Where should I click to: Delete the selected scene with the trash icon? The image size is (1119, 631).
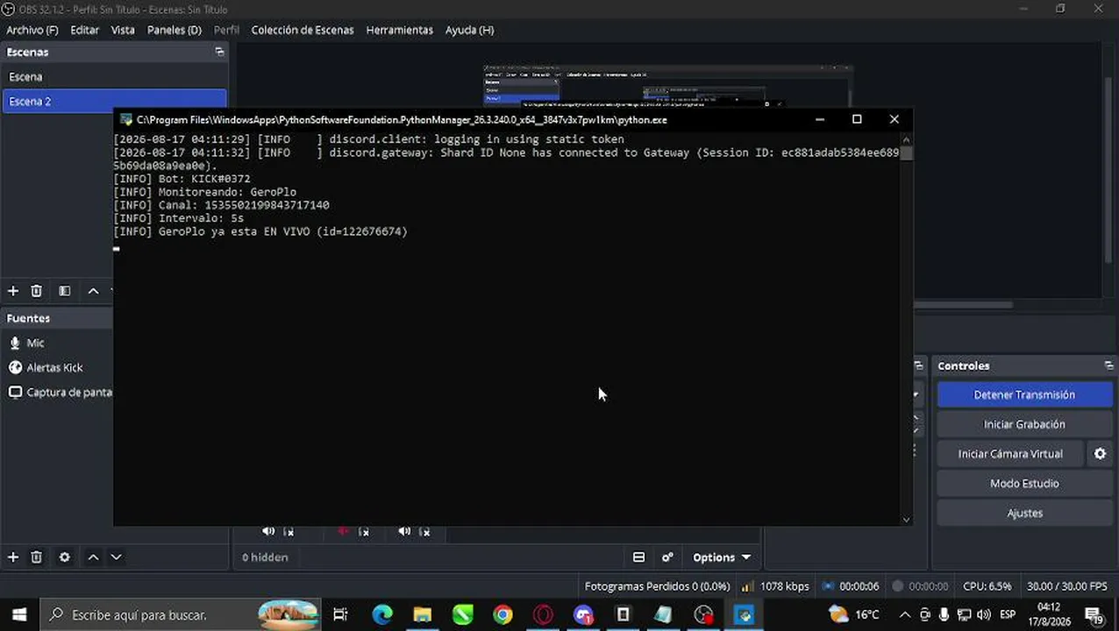[36, 291]
